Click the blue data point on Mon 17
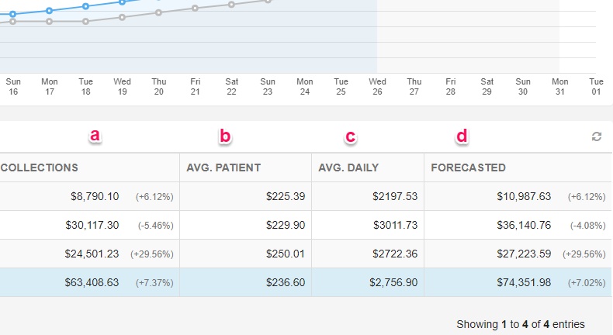This screenshot has width=613, height=335. click(49, 11)
